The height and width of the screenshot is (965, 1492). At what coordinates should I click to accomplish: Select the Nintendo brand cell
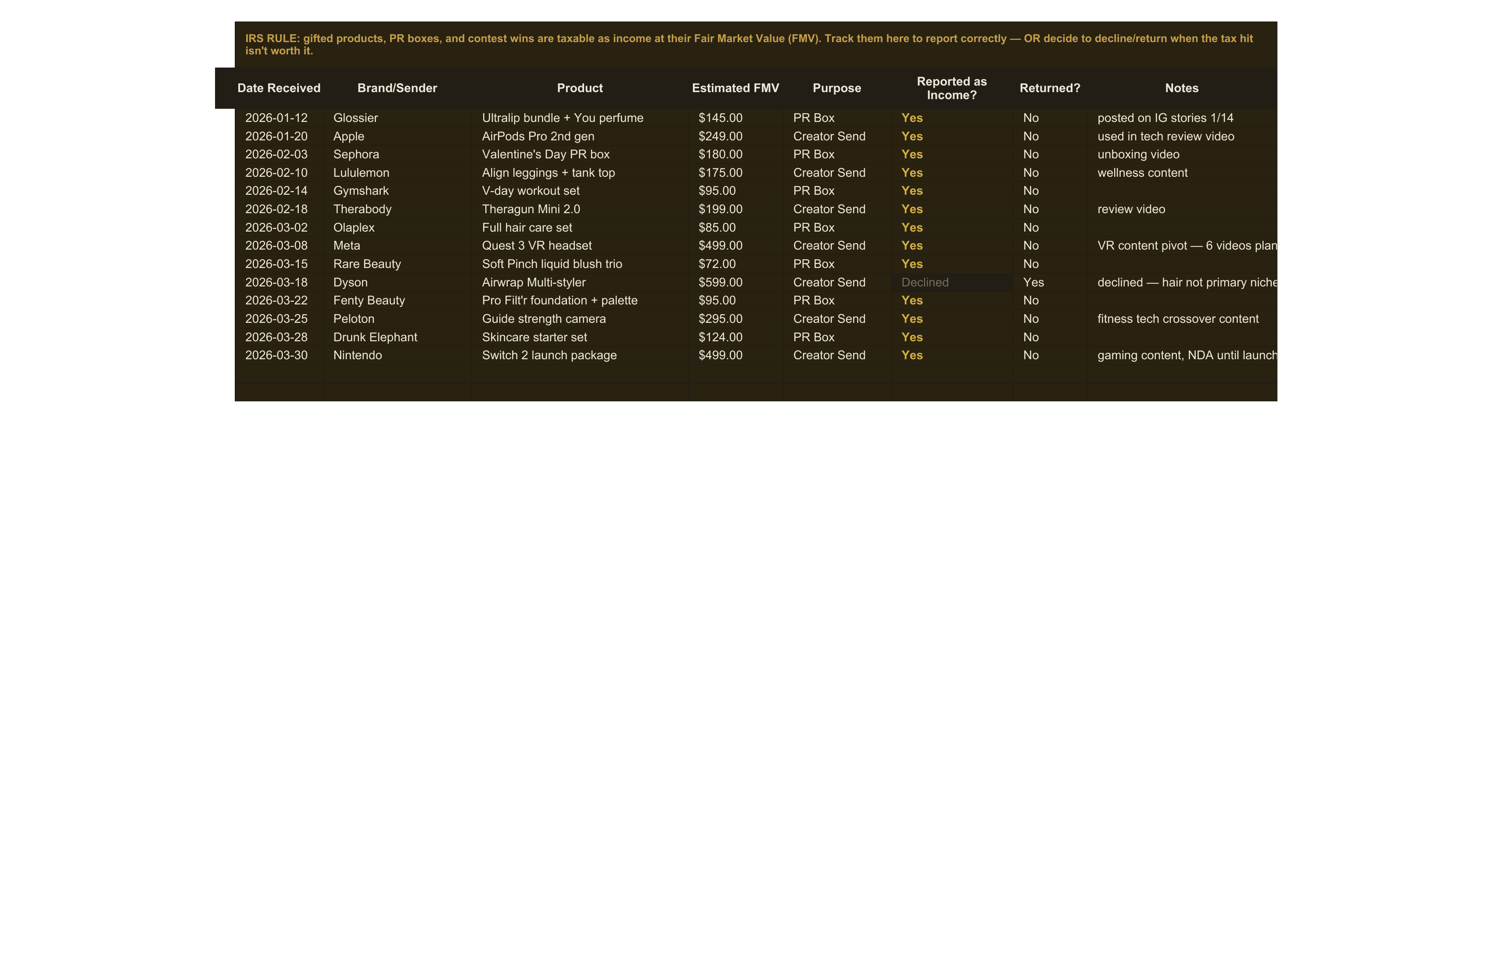pos(397,355)
